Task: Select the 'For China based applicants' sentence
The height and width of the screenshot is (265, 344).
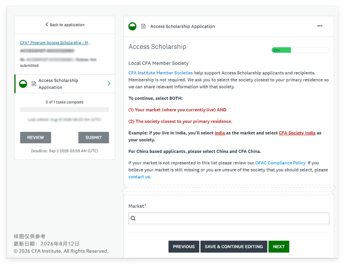Action: 195,151
